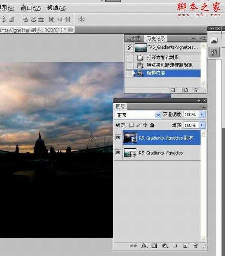Open the 窗口(W) menu

tap(31, 8)
